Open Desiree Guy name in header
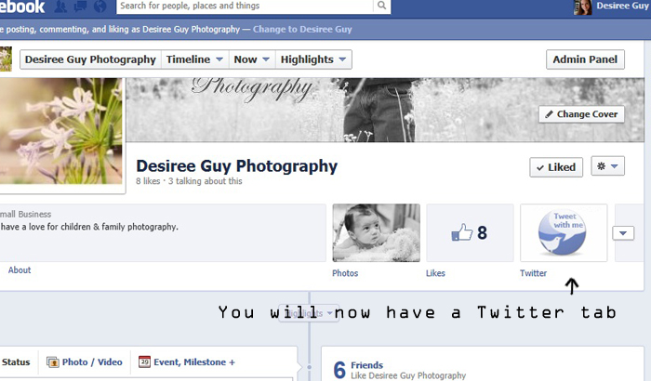The height and width of the screenshot is (381, 651). (x=622, y=6)
